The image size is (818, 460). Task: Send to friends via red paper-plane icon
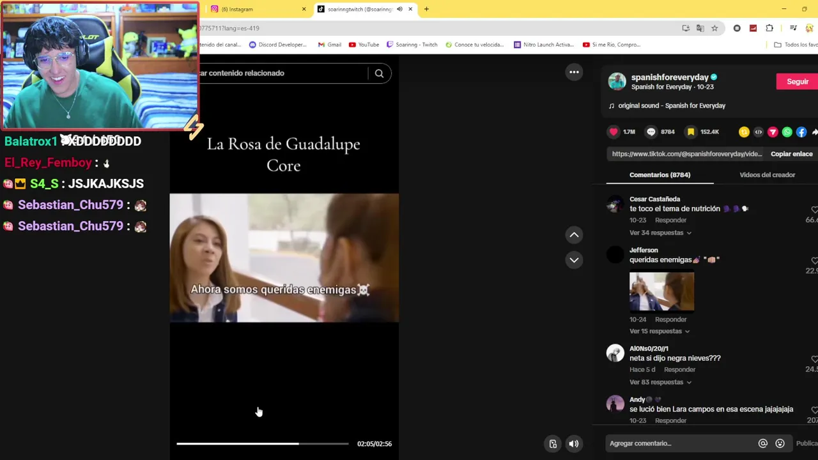773,132
